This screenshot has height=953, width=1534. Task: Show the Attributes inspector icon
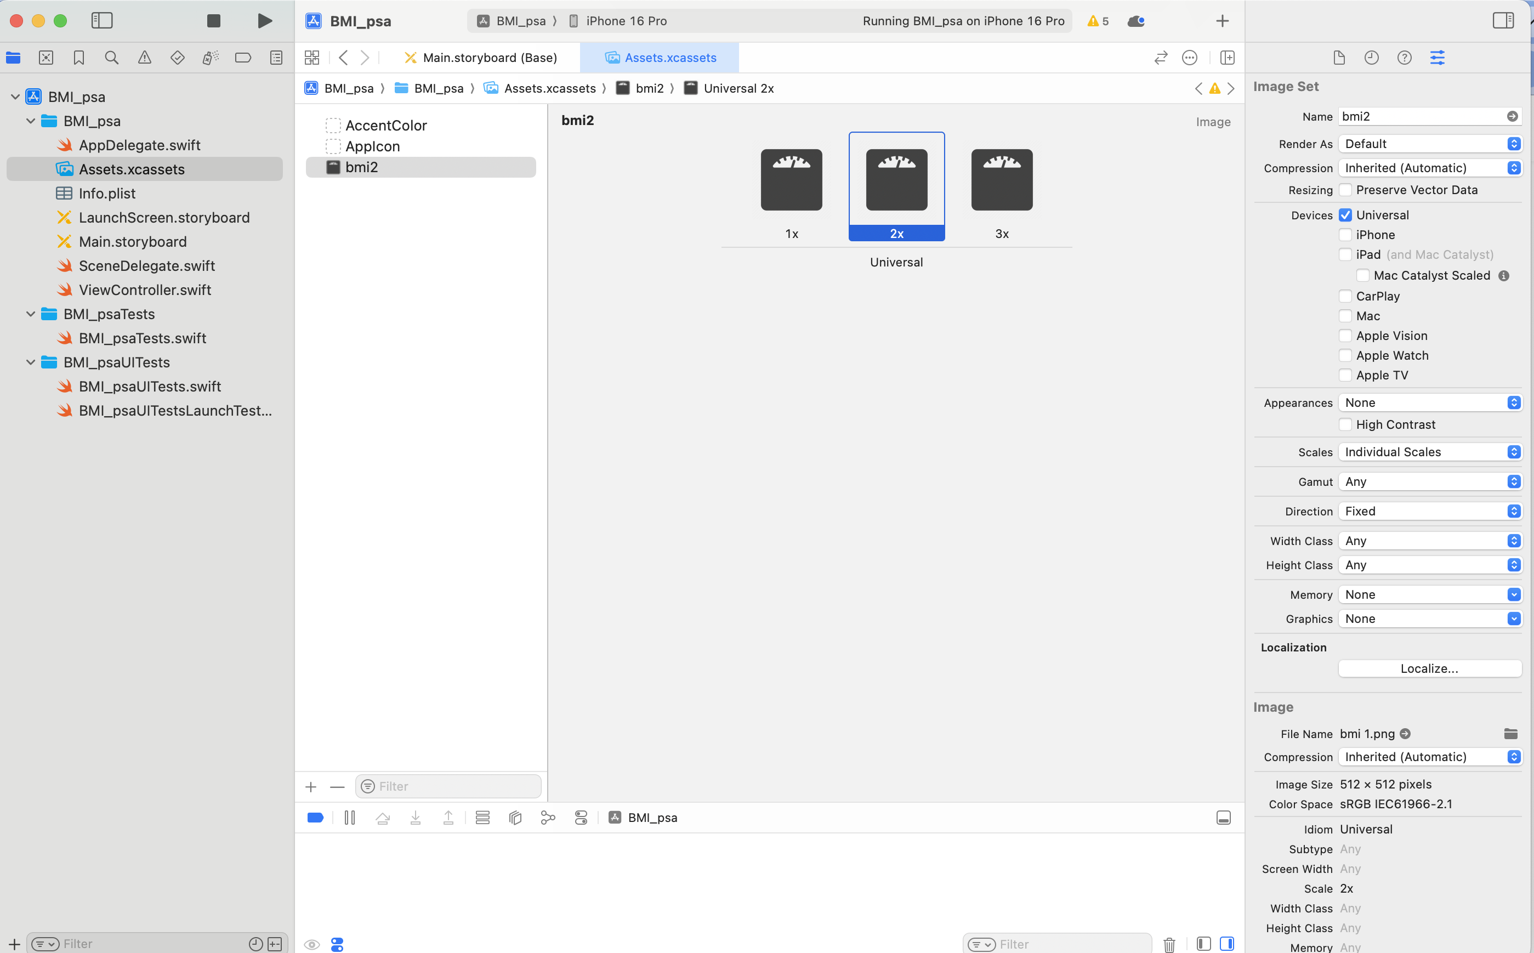1437,58
